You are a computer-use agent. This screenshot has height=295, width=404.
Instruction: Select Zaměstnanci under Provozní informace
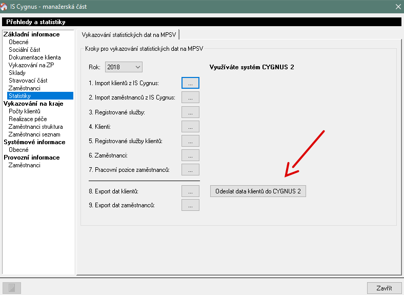tap(25, 165)
